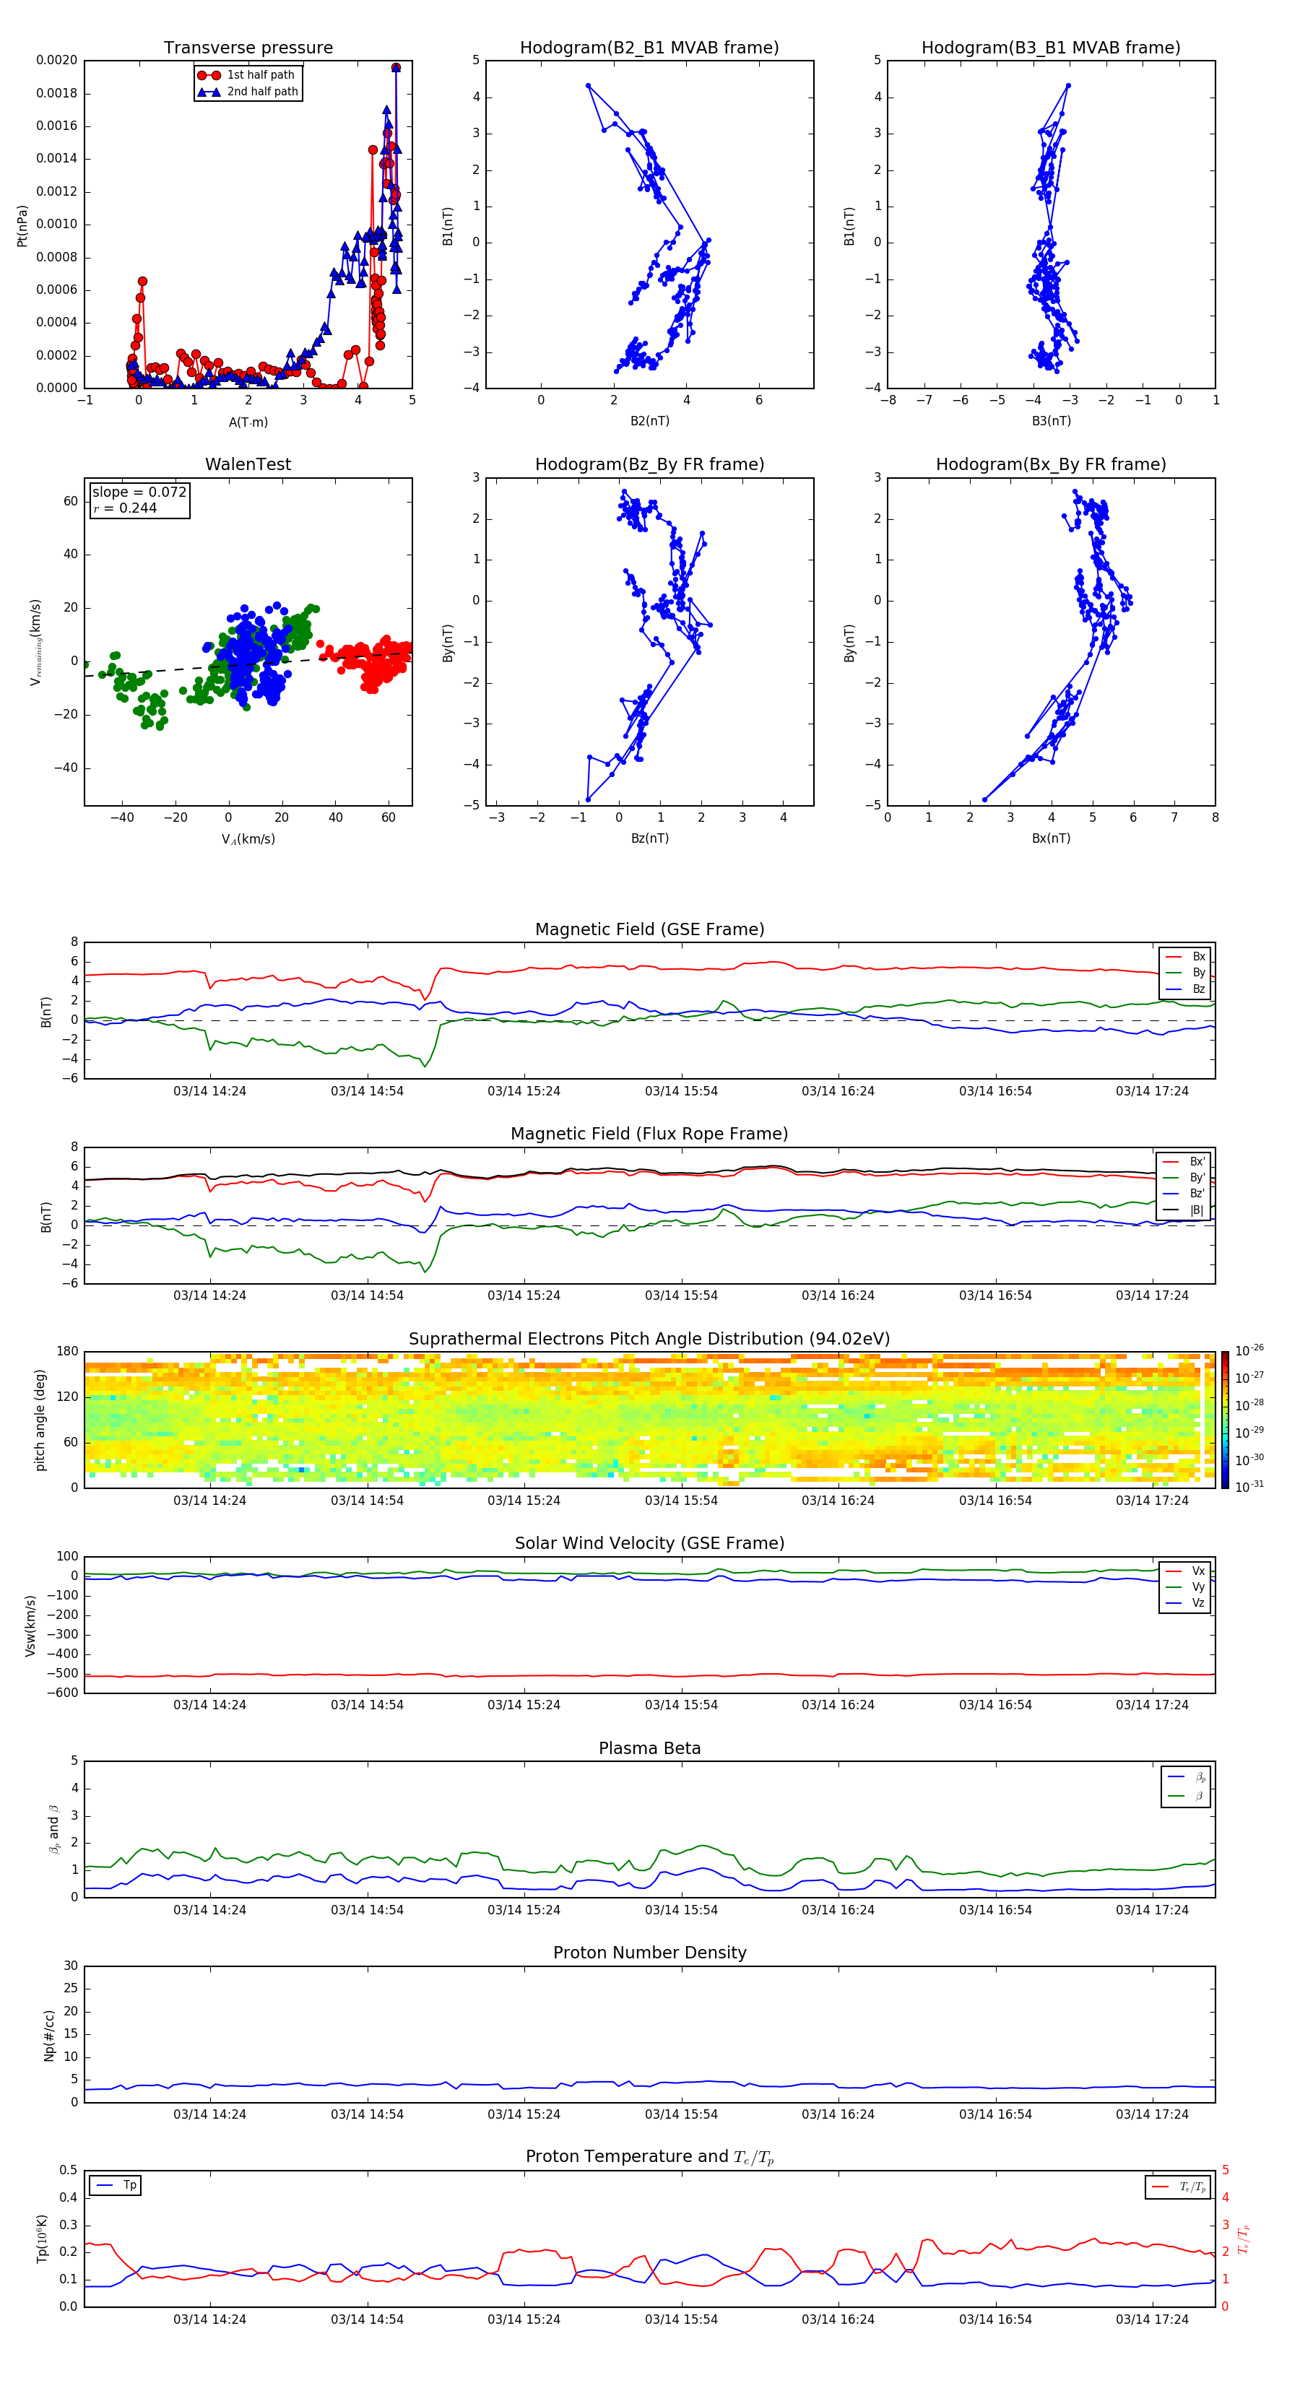Click the "Solar Wind Velocity (GSE Frame)" title
This screenshot has width=1300, height=2383.
[x=649, y=1543]
